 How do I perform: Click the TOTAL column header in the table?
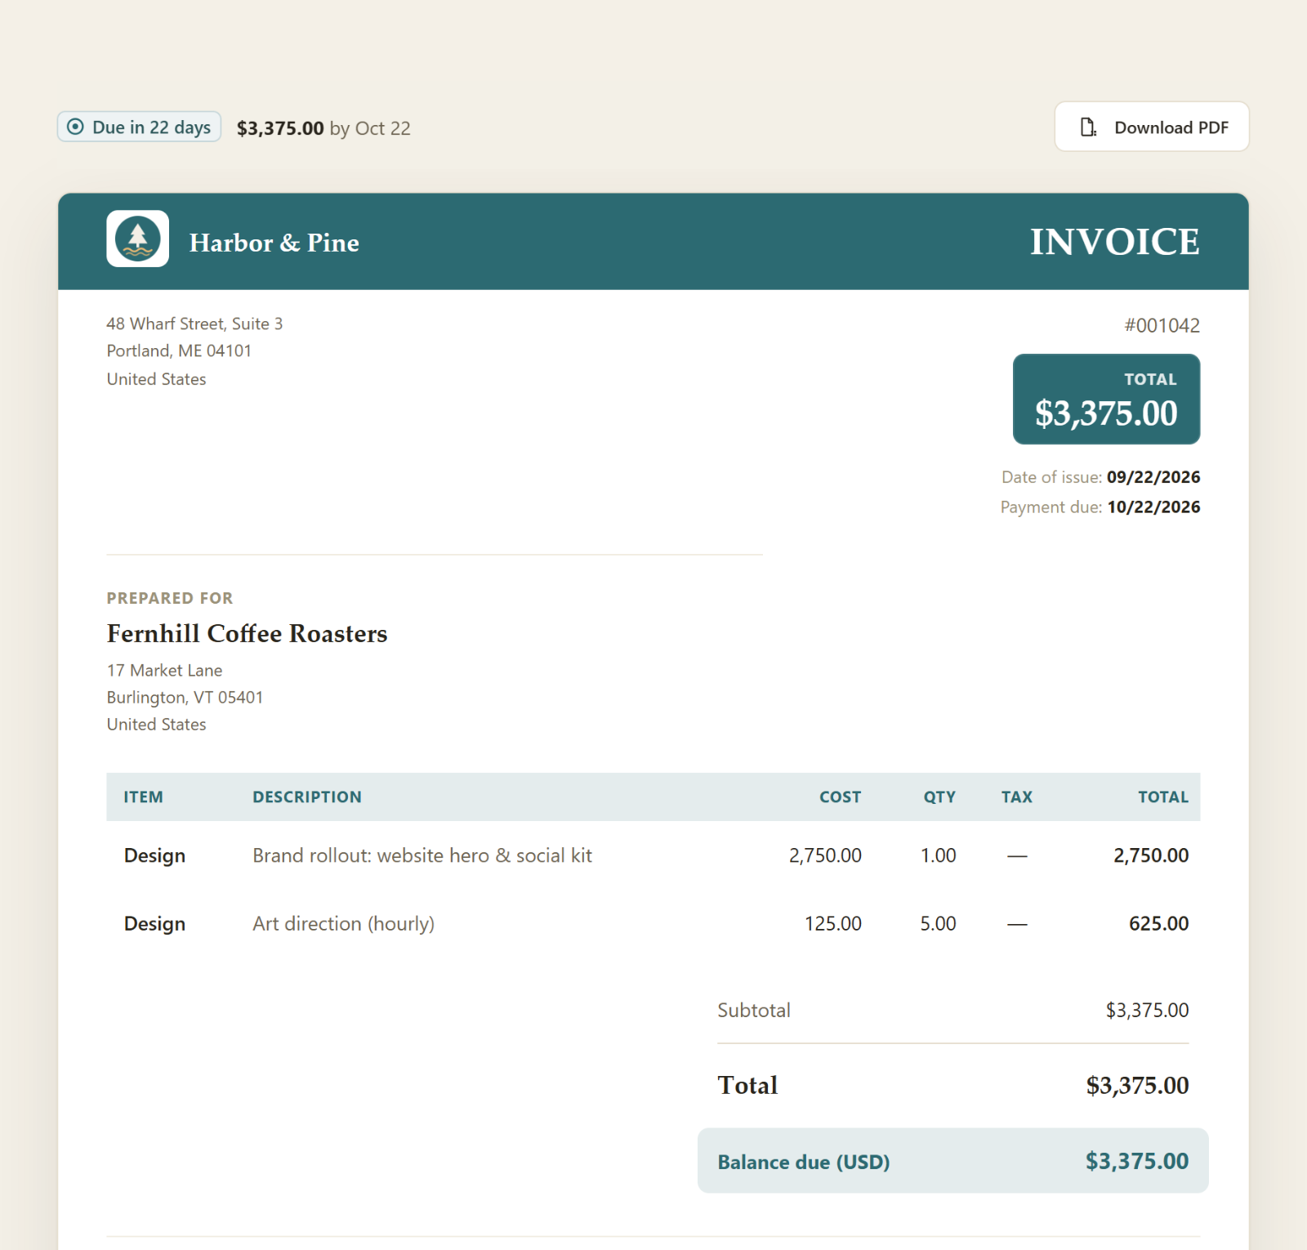1163,797
